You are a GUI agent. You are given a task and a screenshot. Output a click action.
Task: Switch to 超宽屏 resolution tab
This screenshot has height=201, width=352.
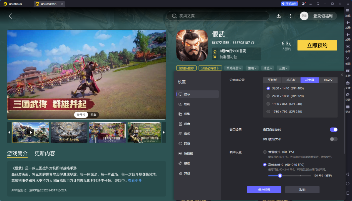310,80
